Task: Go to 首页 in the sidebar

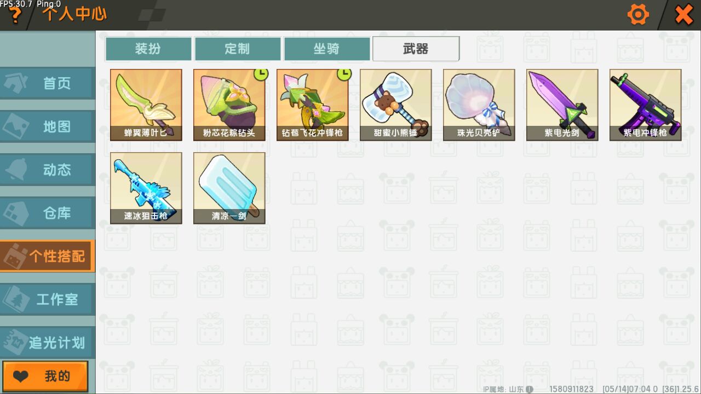Action: tap(48, 83)
